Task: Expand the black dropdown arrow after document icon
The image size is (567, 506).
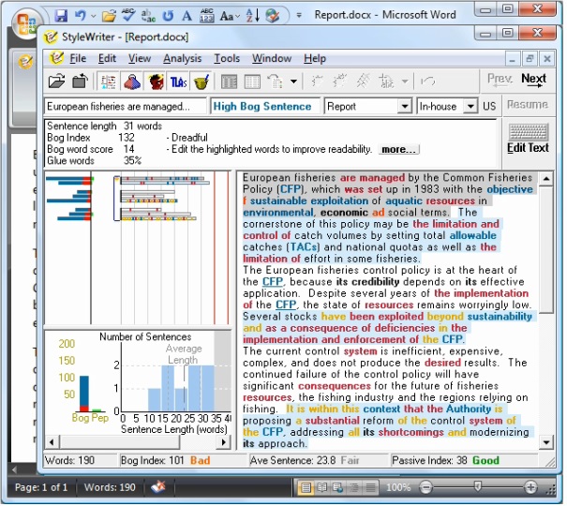Action: click(293, 82)
